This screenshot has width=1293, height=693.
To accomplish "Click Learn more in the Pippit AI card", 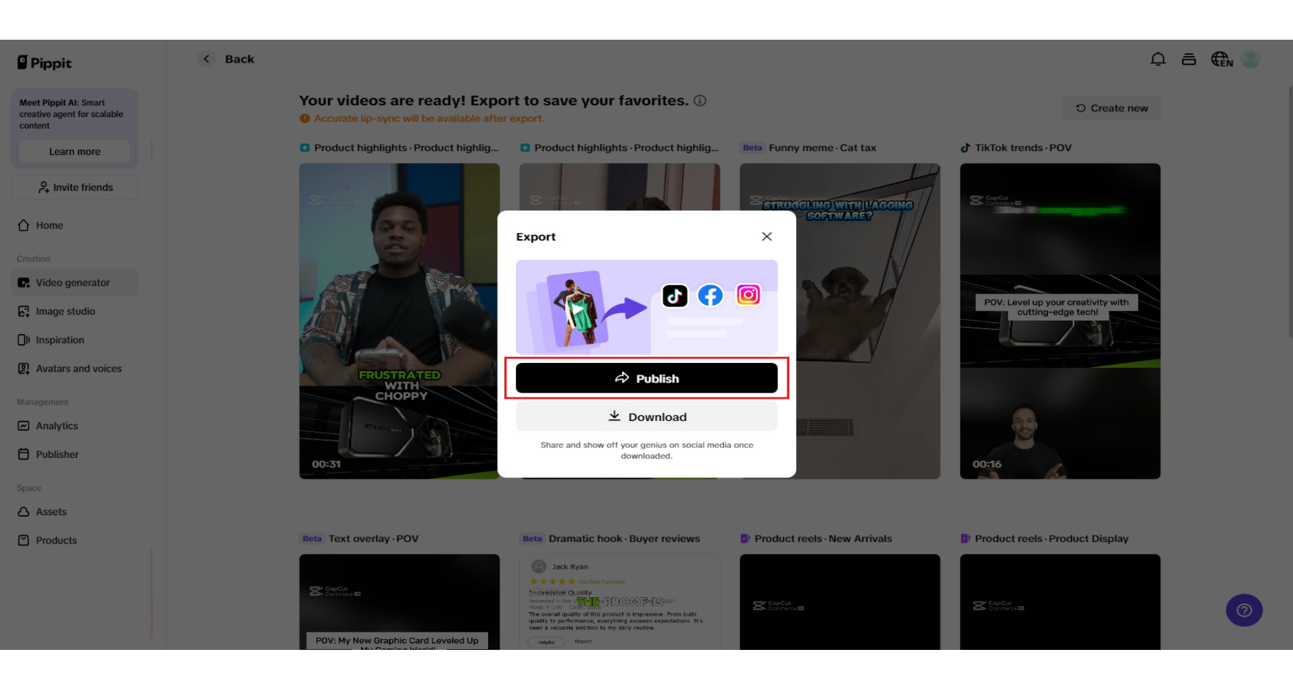I will [x=75, y=152].
